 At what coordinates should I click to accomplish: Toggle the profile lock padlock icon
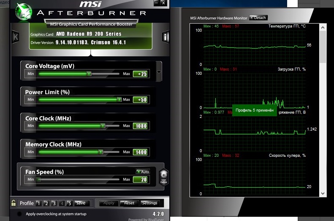click(14, 203)
